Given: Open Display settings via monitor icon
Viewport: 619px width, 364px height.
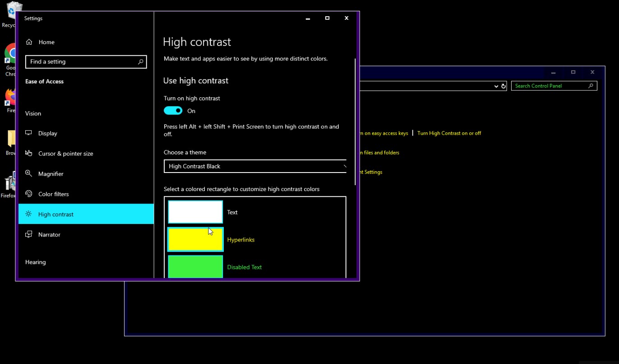Looking at the screenshot, I should pyautogui.click(x=29, y=133).
